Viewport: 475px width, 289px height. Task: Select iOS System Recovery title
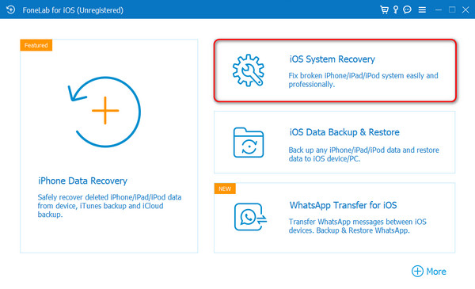(x=332, y=59)
